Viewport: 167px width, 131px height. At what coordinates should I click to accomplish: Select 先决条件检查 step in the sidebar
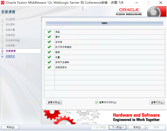pos(13,40)
